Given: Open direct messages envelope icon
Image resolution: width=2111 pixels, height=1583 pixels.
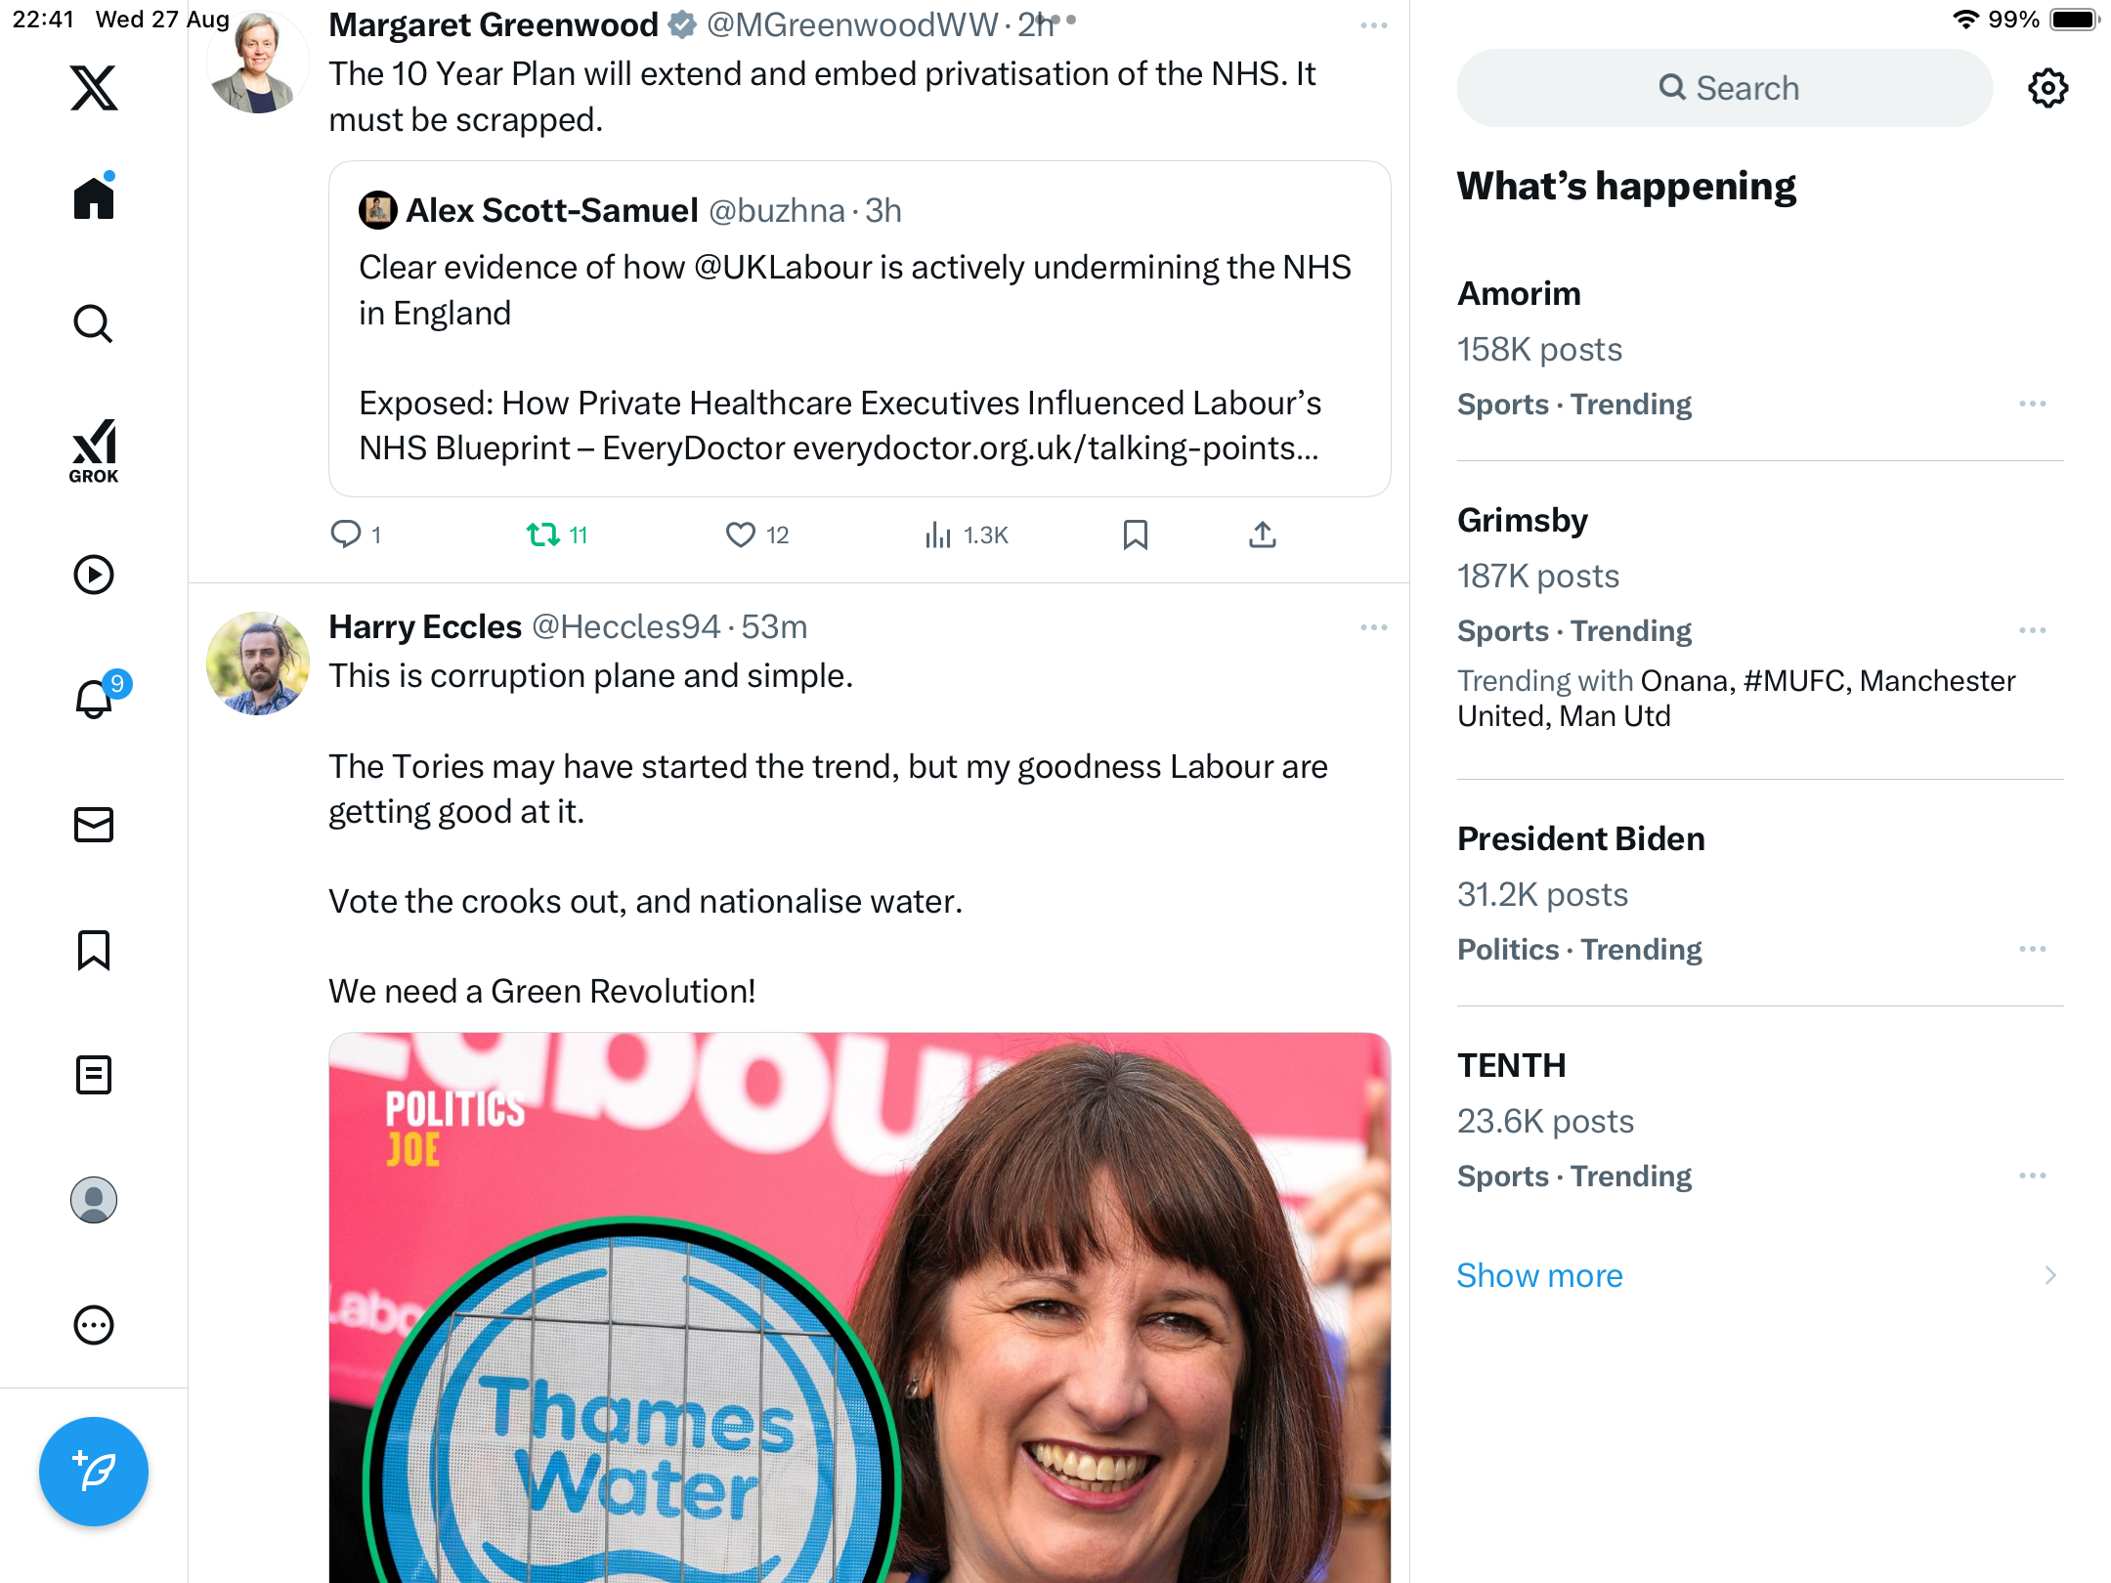Looking at the screenshot, I should pyautogui.click(x=94, y=825).
